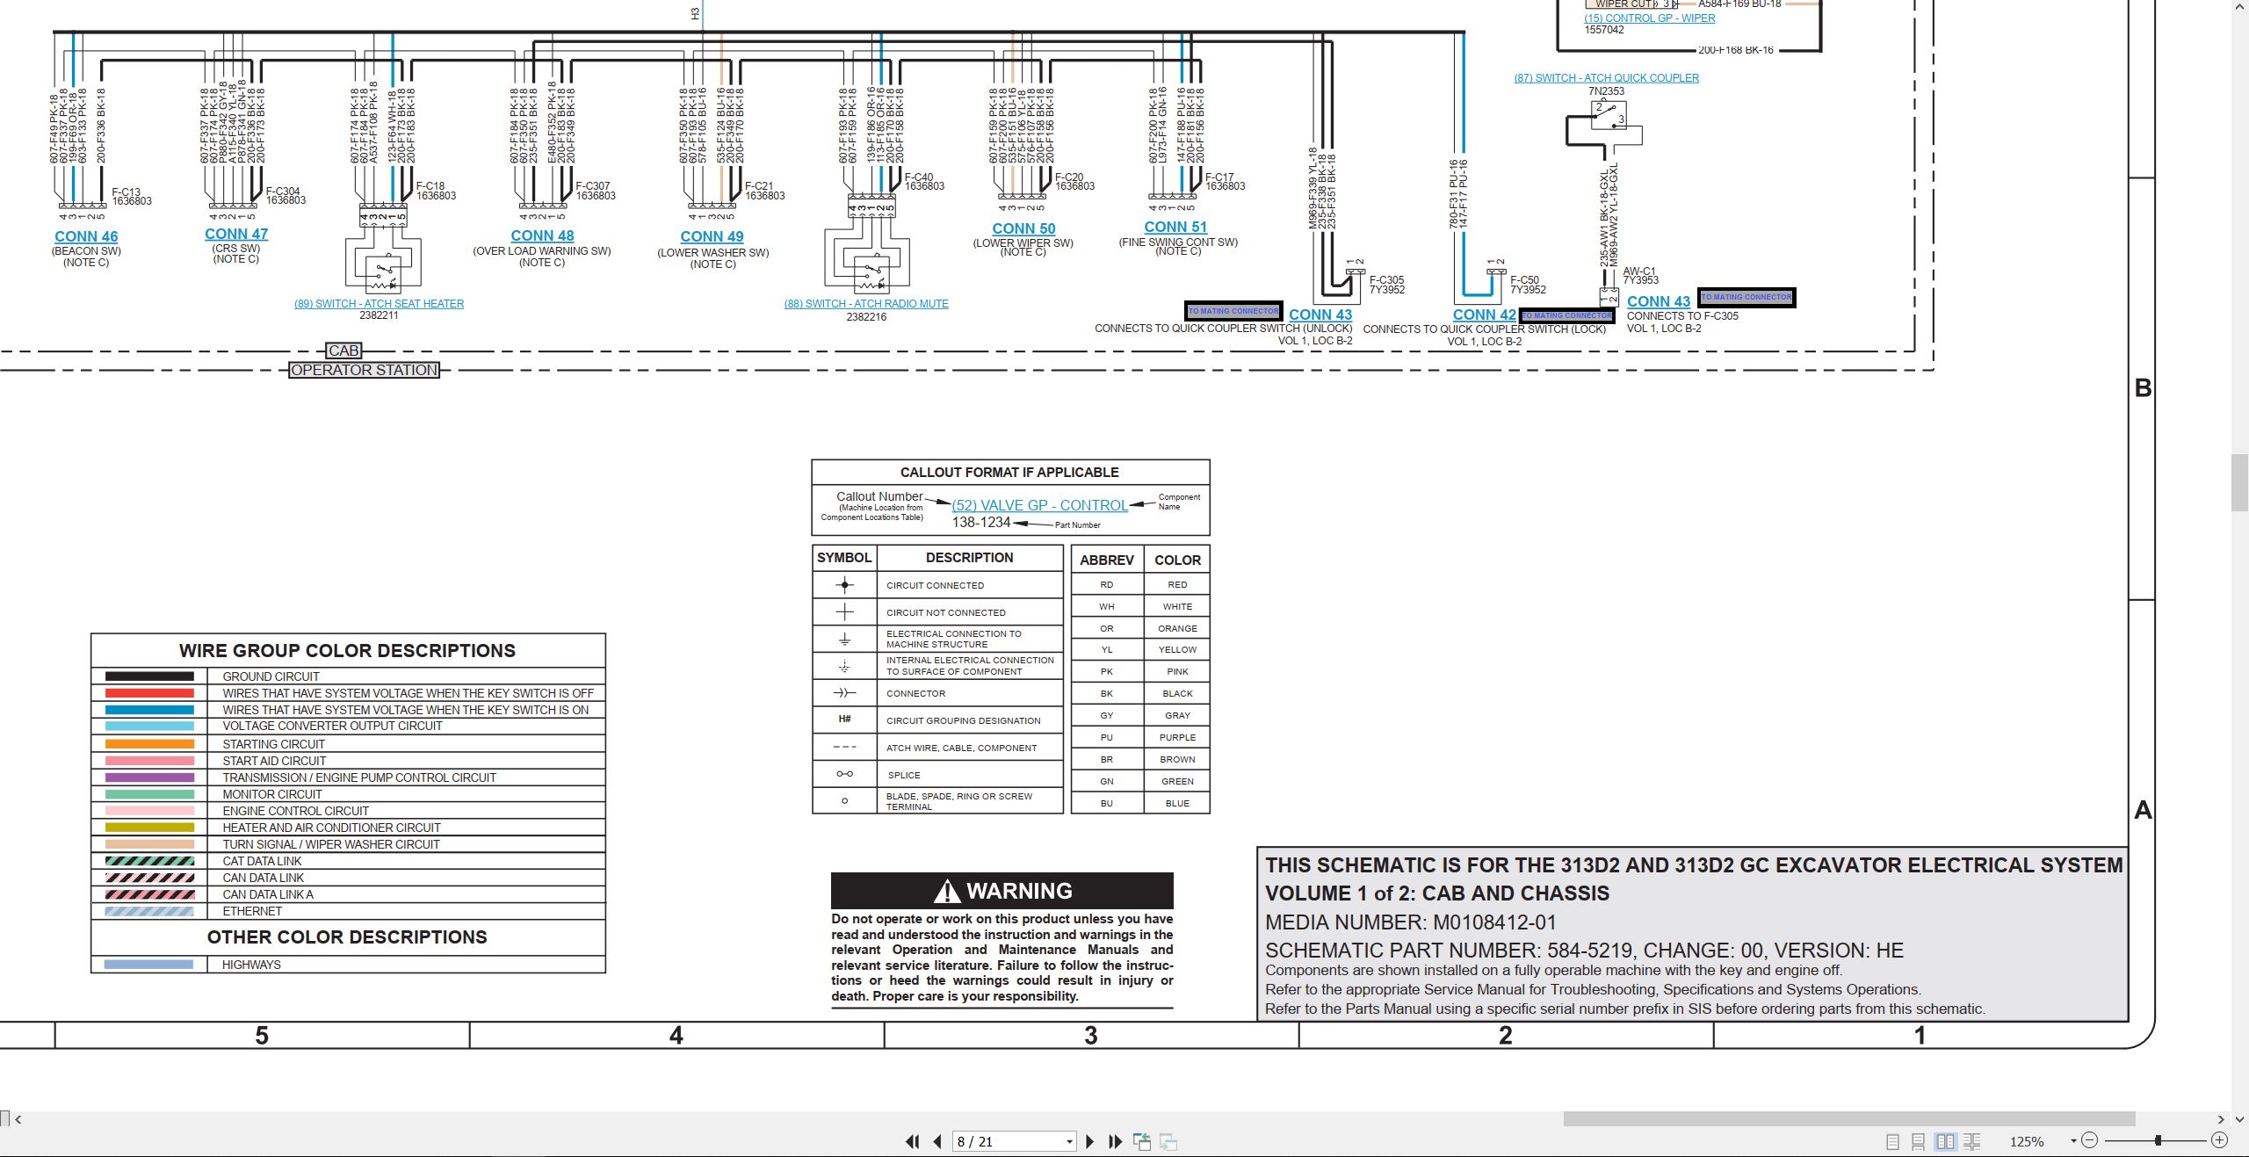Switch to continuous page layout
Screen dimensions: 2249x1157
1919,1141
